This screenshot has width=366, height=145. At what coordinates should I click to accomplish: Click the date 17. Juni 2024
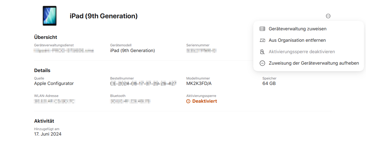48,134
